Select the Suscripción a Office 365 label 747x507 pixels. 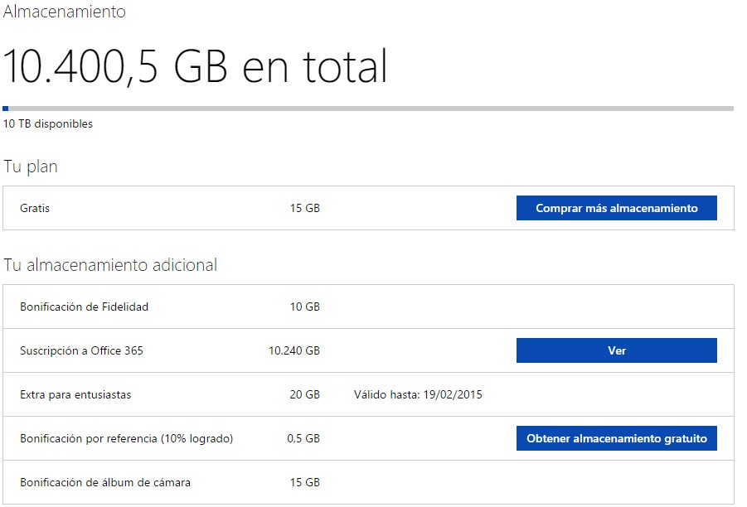point(81,351)
